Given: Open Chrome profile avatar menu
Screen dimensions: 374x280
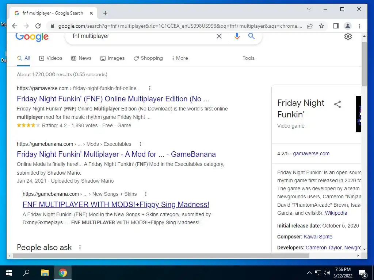Looking at the screenshot, I should 348,26.
